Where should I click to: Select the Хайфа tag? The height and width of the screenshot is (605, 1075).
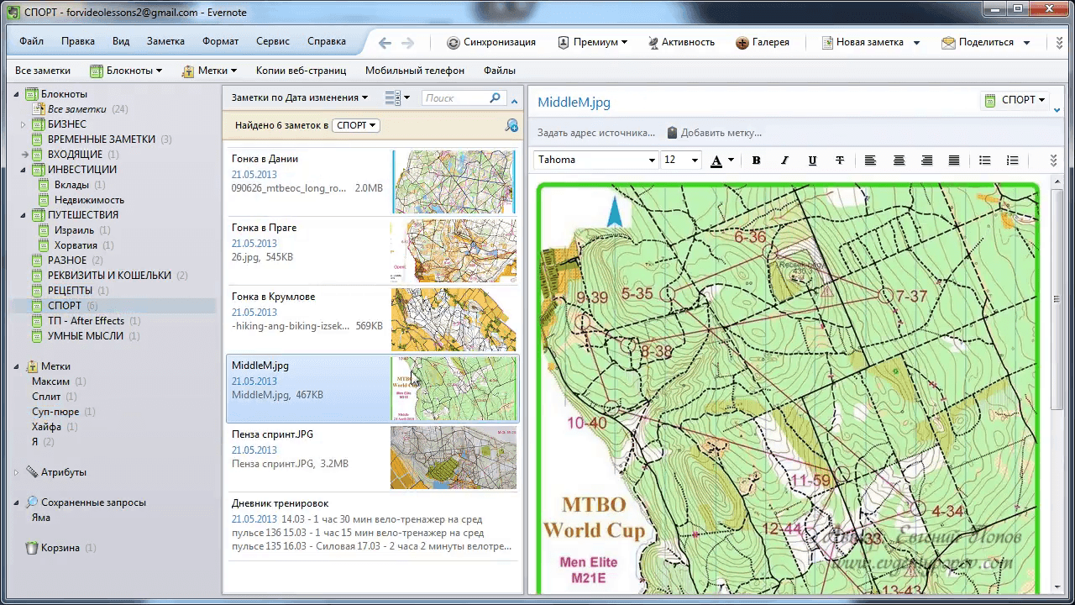point(46,427)
